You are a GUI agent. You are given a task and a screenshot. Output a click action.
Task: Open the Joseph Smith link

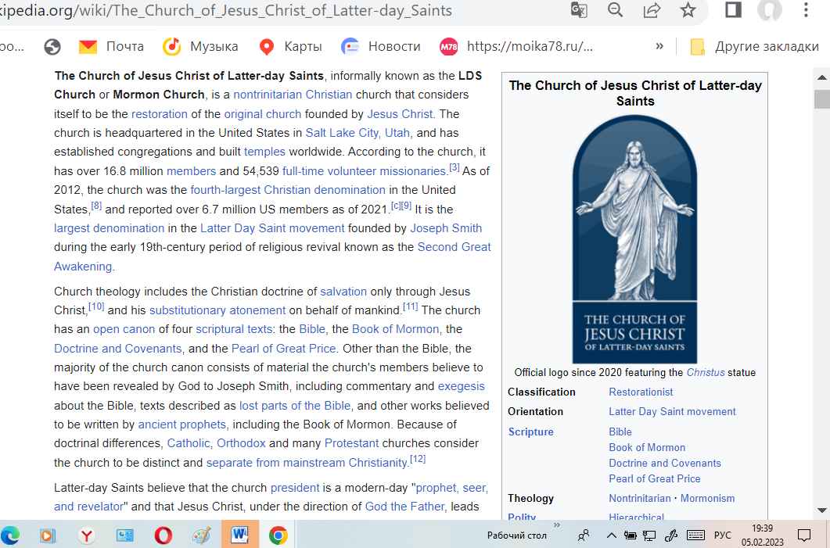(x=446, y=228)
